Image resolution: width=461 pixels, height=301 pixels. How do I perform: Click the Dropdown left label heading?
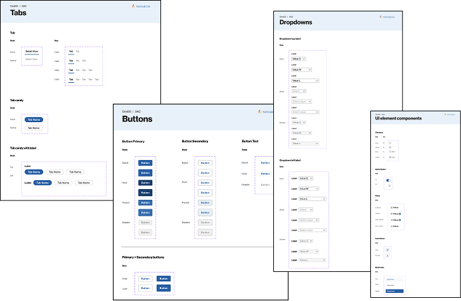pos(290,161)
